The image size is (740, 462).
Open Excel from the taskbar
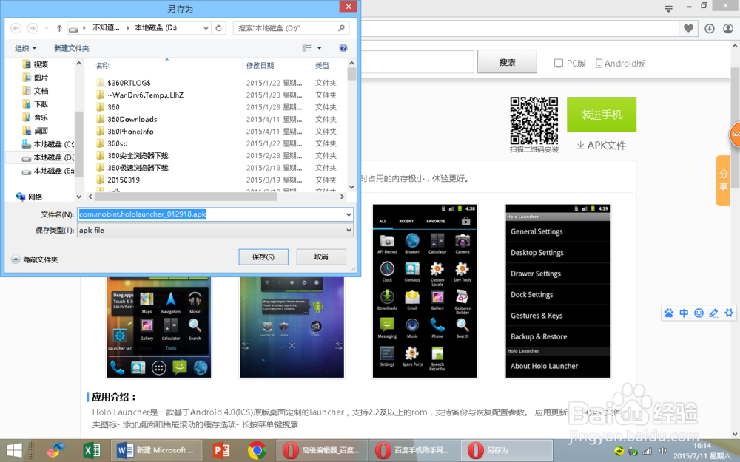coord(91,450)
